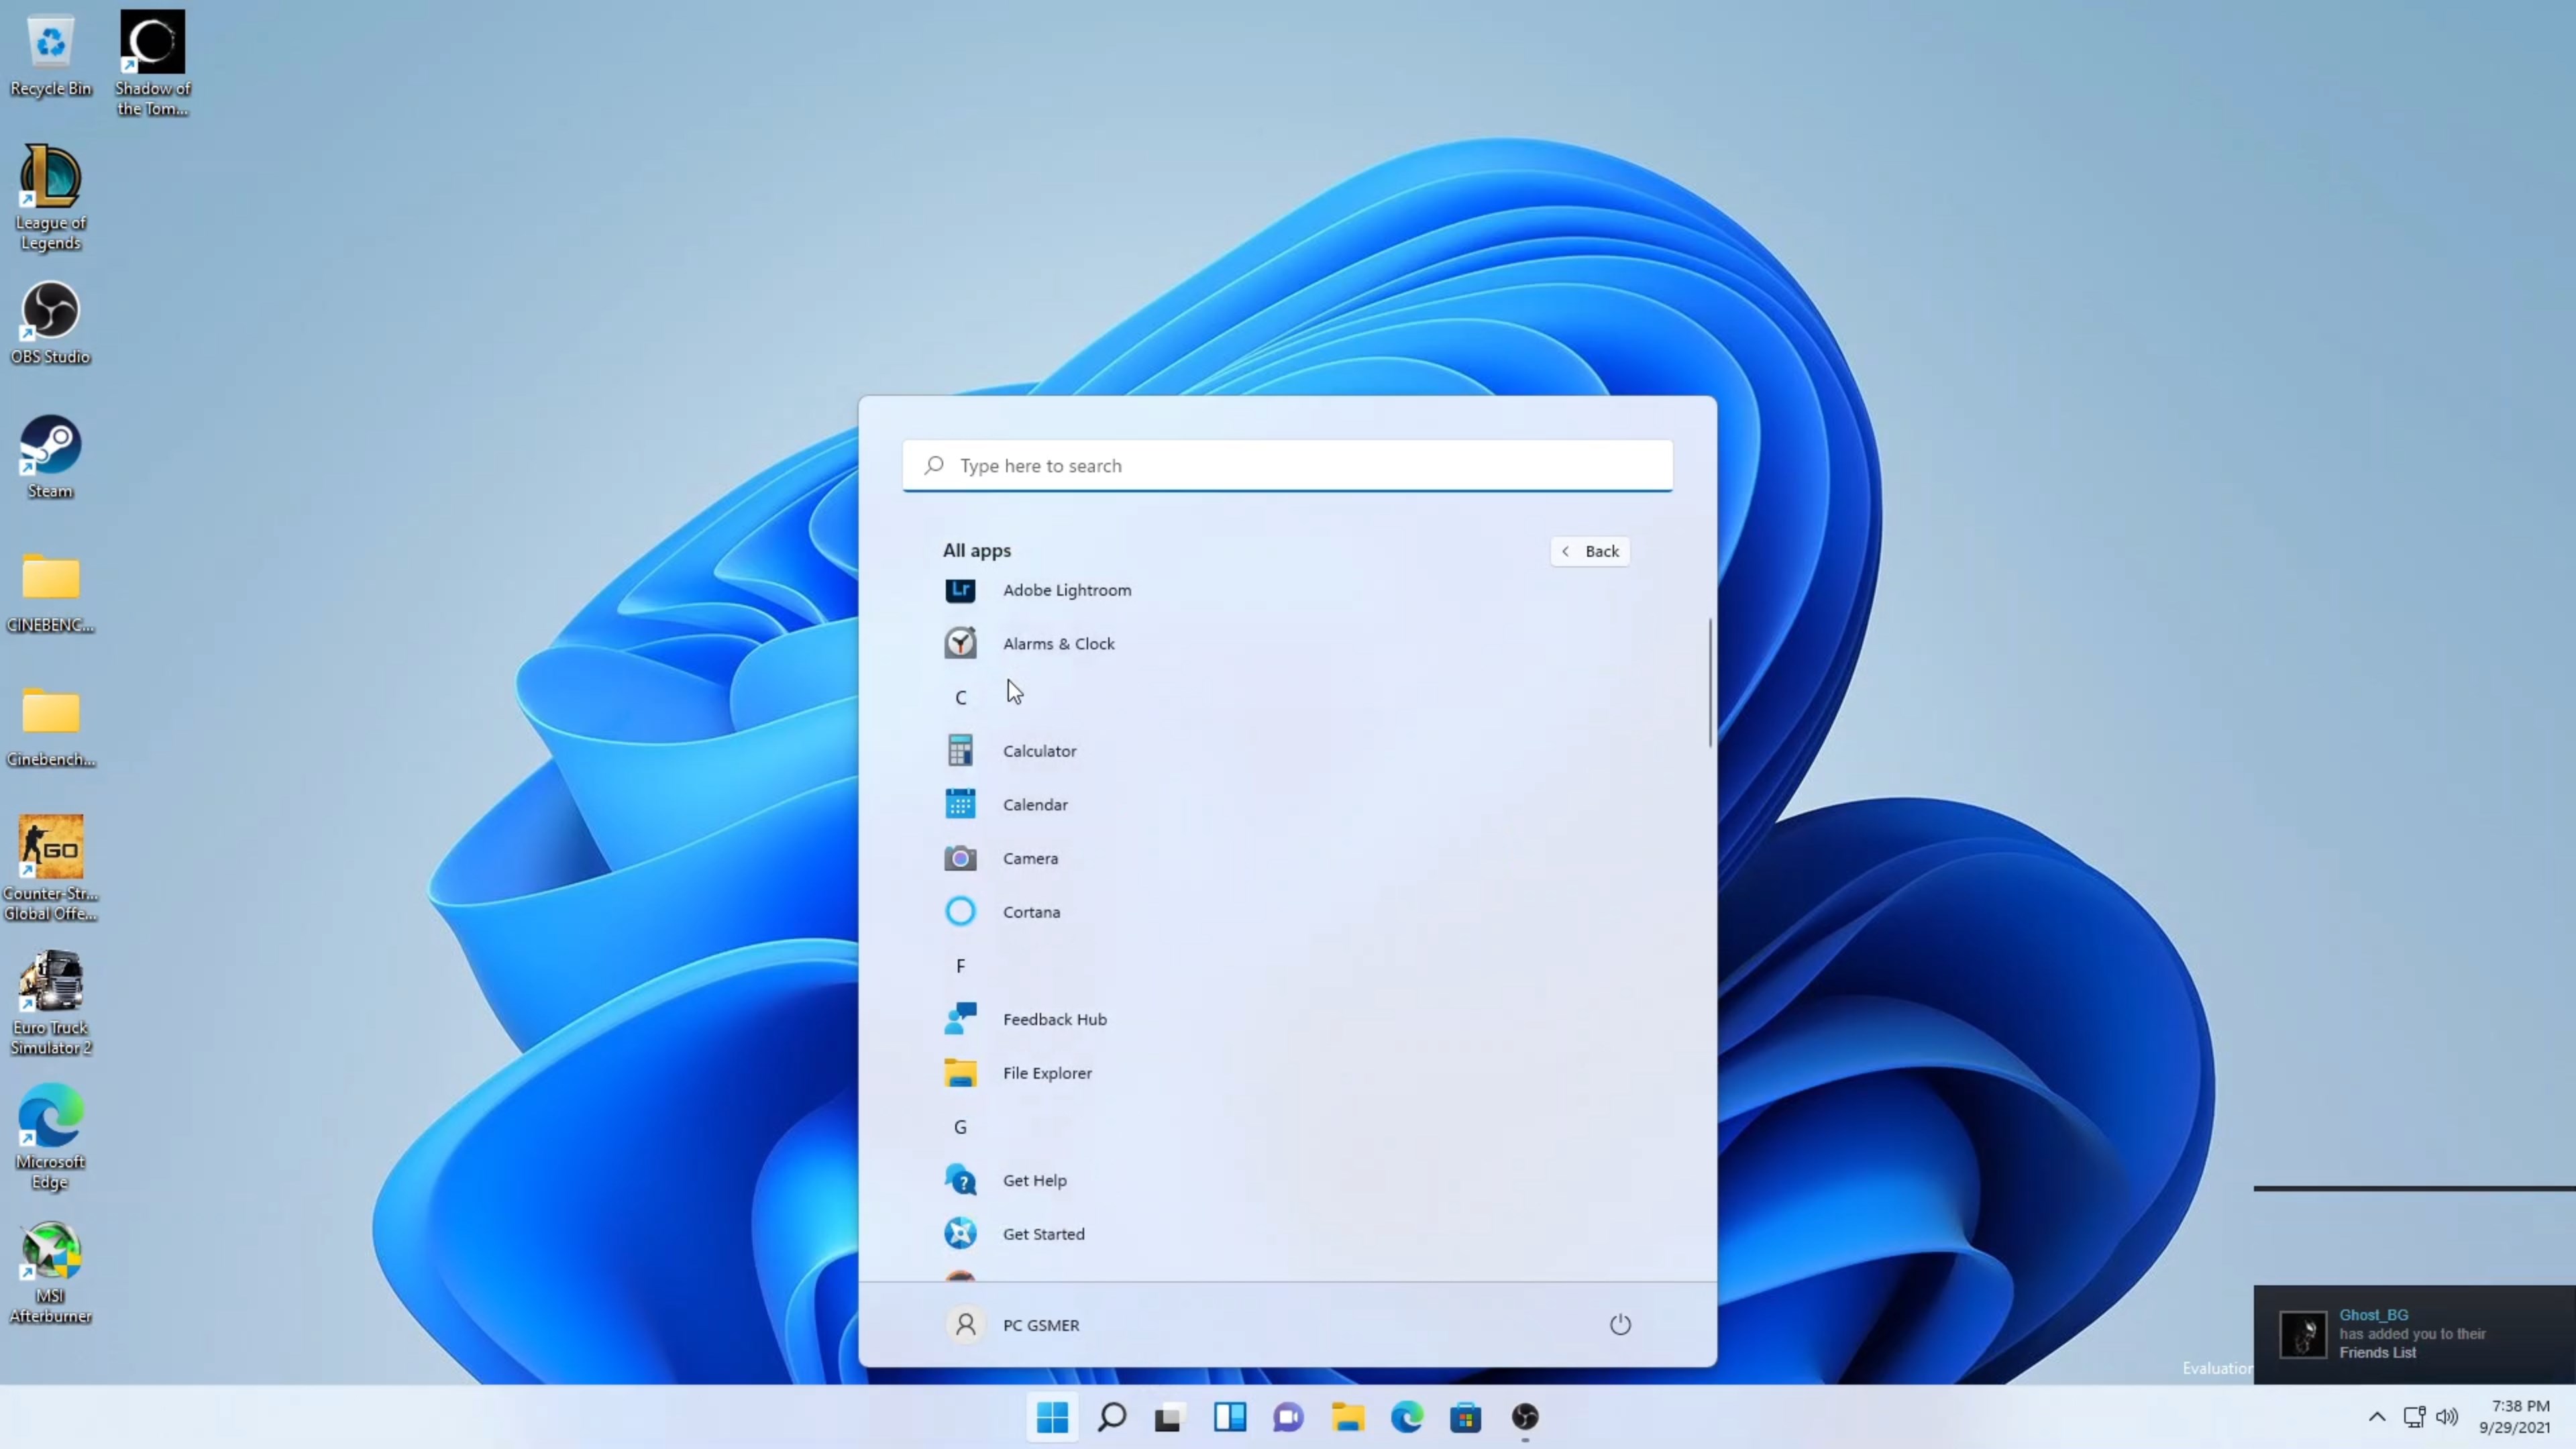Click the All apps list scrollbar
Image resolution: width=2576 pixels, height=1449 pixels.
(1710, 683)
